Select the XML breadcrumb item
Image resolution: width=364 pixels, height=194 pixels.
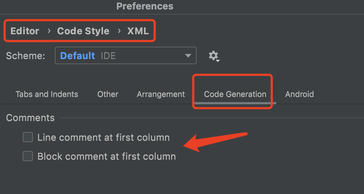(x=138, y=31)
